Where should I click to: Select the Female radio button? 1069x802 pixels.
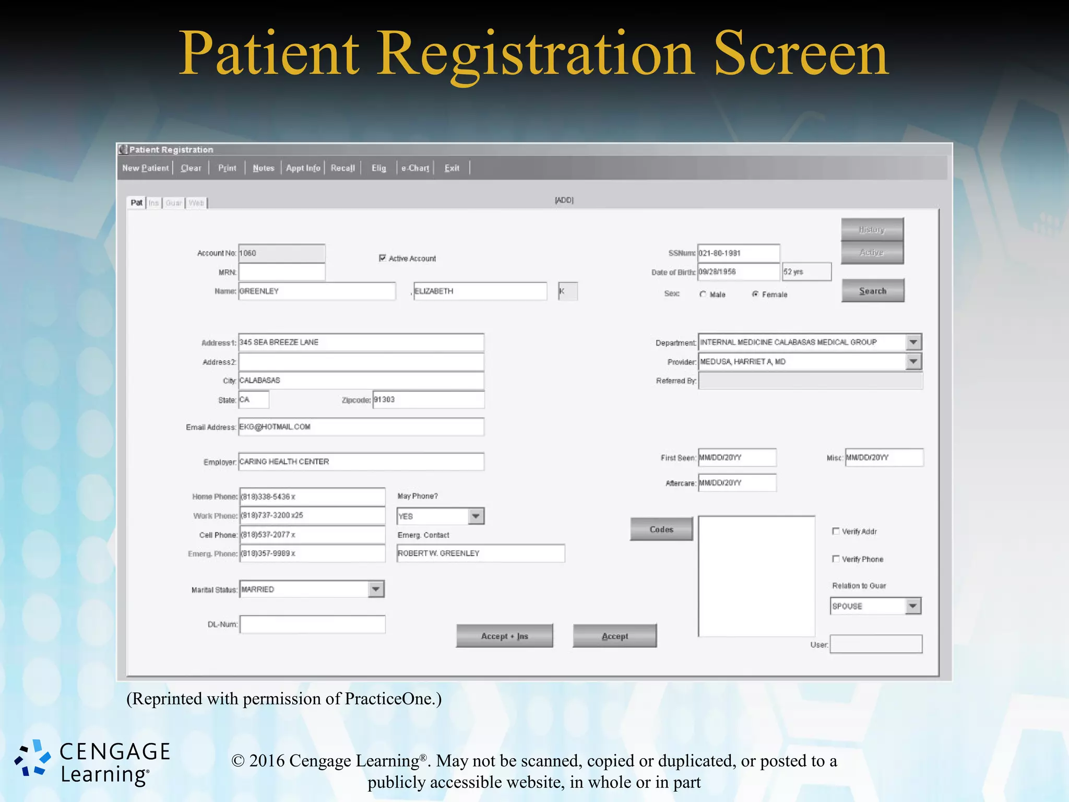pyautogui.click(x=755, y=294)
